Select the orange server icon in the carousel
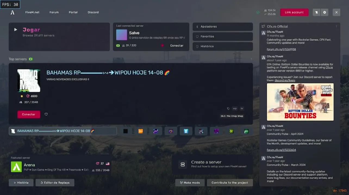This screenshot has width=349, height=195. pos(141,131)
